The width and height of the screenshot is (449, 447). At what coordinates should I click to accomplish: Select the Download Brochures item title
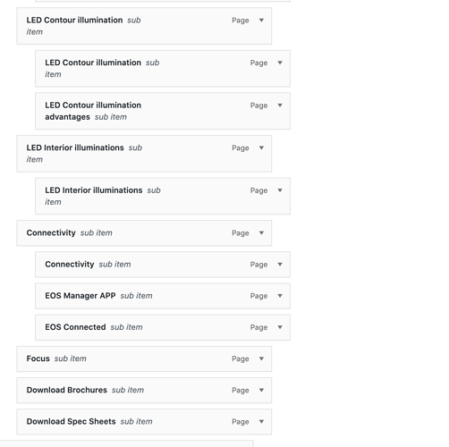(67, 390)
